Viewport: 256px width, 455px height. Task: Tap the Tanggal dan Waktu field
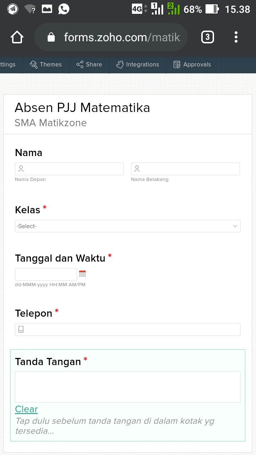point(46,274)
